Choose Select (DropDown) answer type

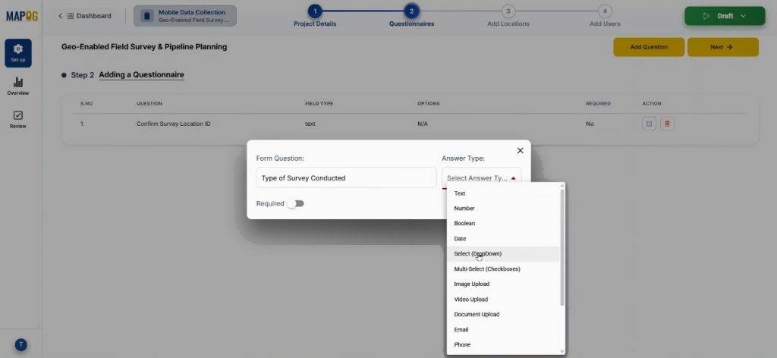477,253
